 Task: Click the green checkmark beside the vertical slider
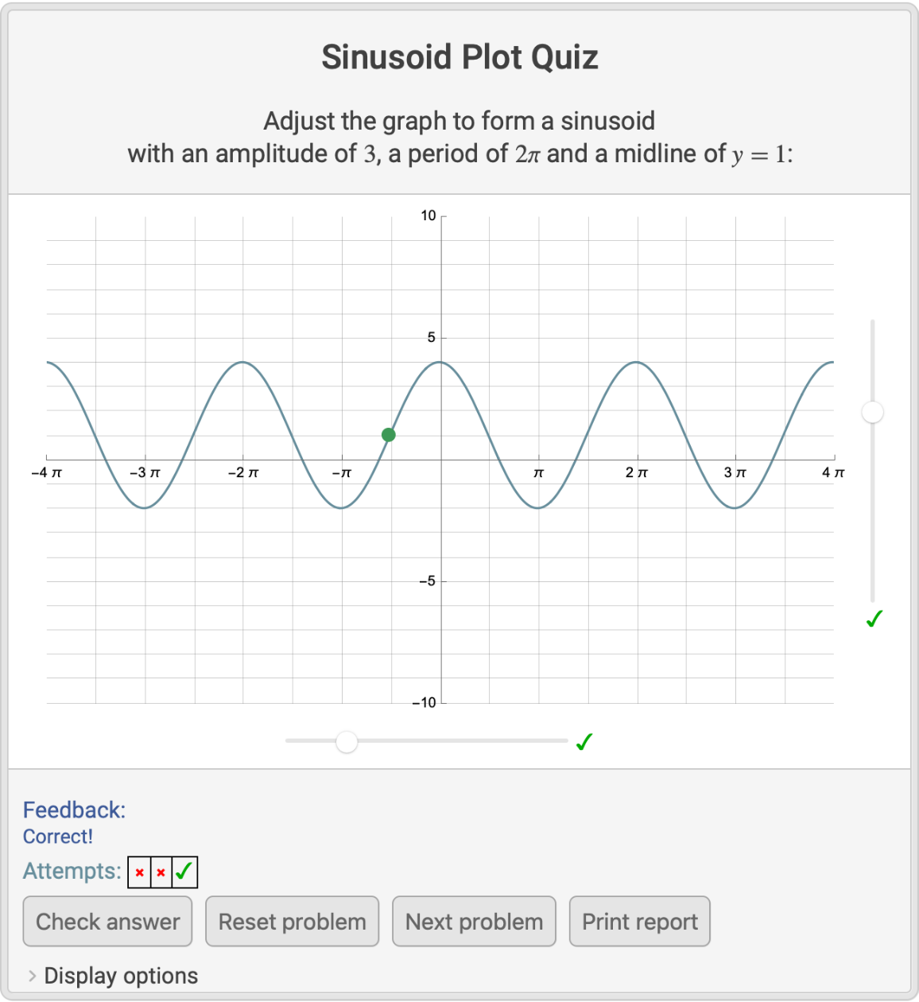874,619
